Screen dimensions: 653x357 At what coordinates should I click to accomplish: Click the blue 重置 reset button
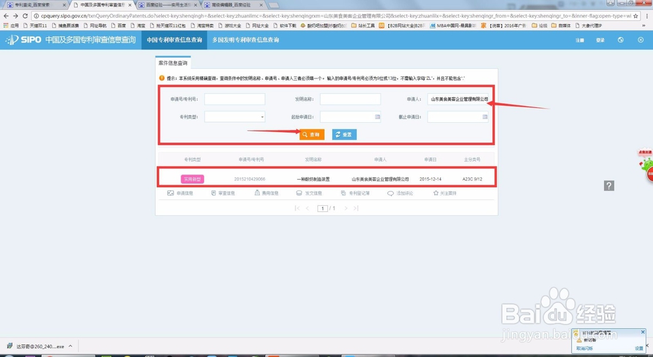coord(344,134)
